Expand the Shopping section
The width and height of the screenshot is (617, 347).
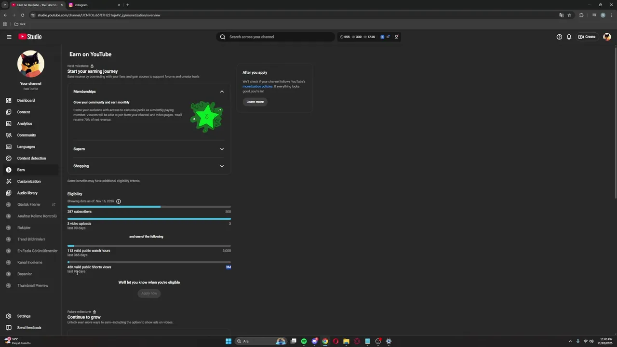point(222,166)
